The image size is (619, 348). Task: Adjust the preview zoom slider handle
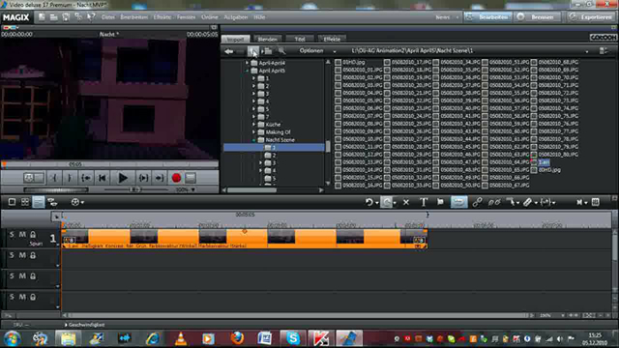(134, 190)
